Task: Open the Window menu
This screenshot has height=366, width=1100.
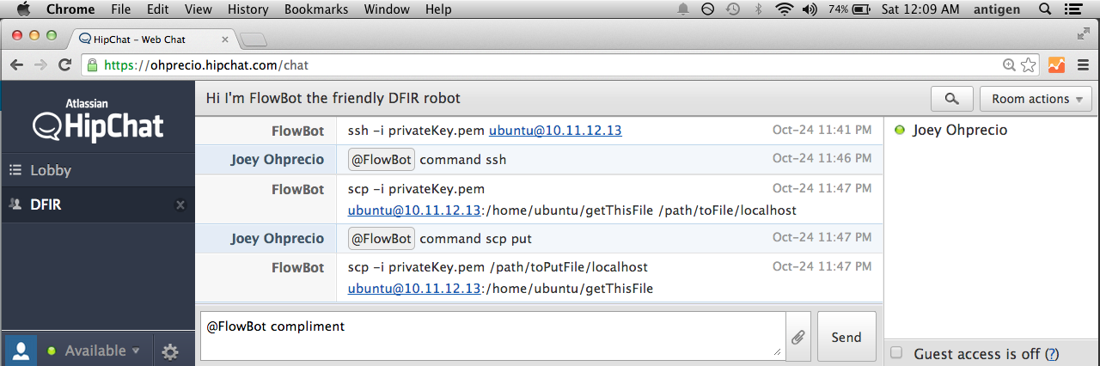Action: (387, 9)
